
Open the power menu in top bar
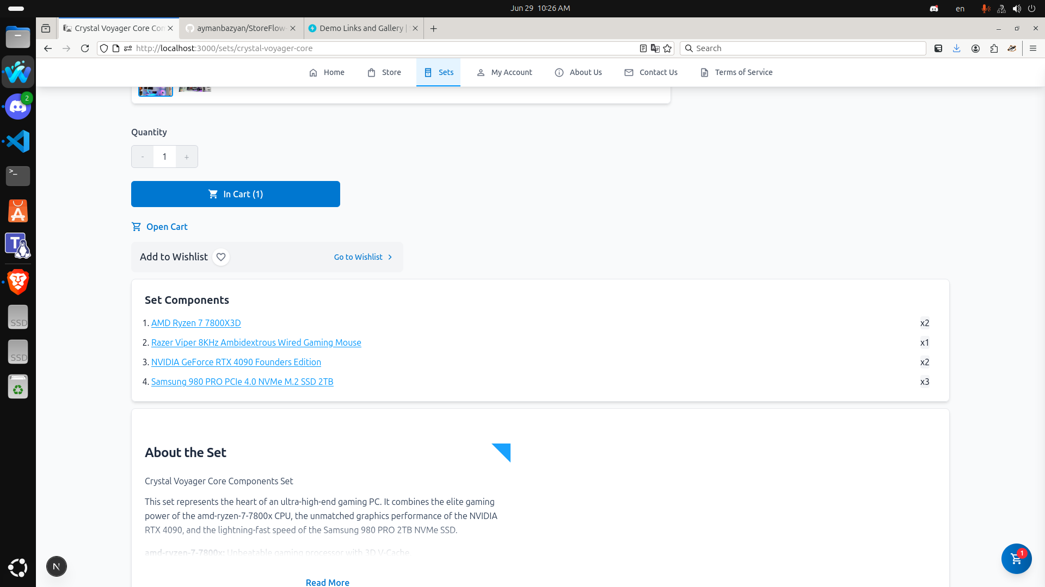[1032, 9]
